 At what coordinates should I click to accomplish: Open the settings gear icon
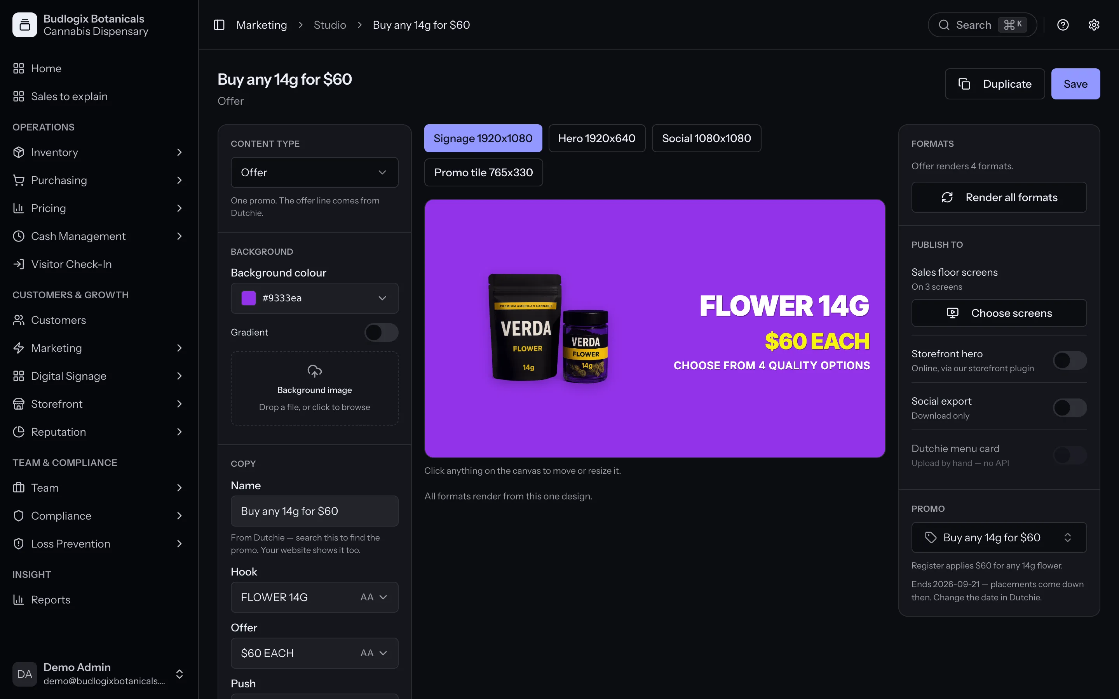click(1094, 25)
